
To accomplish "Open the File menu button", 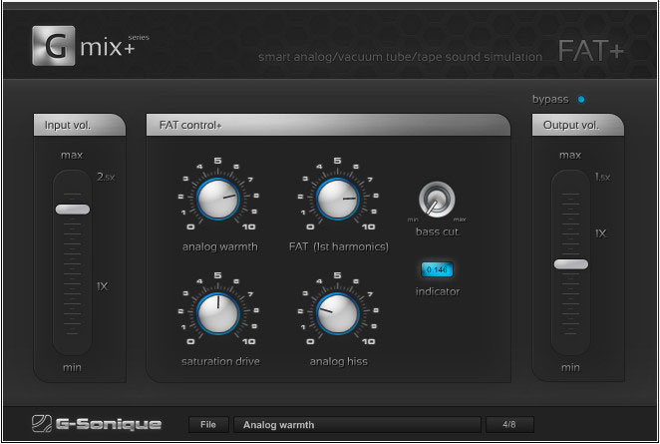I will (x=208, y=425).
